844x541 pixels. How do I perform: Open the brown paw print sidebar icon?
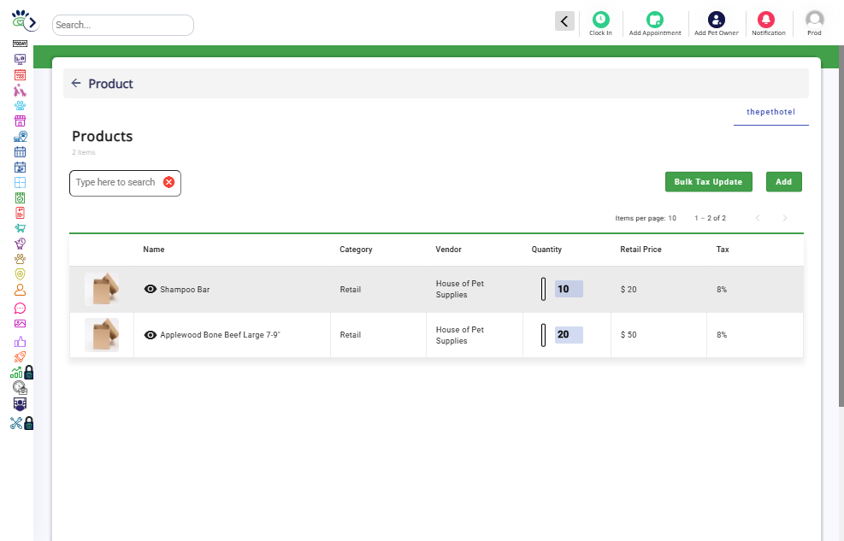point(20,259)
